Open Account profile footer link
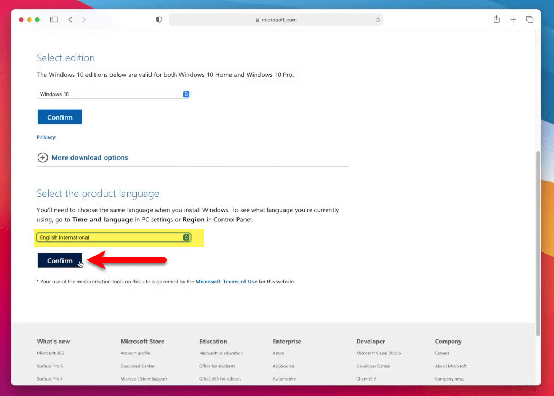The image size is (554, 396). point(136,353)
